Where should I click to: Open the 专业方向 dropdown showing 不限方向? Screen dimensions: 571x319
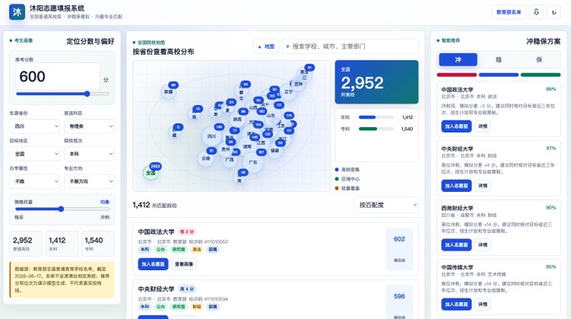coord(89,181)
